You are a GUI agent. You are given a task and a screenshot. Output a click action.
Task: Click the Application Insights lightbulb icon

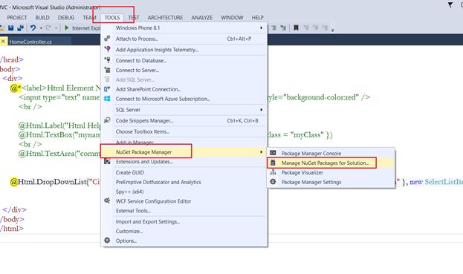pyautogui.click(x=107, y=49)
